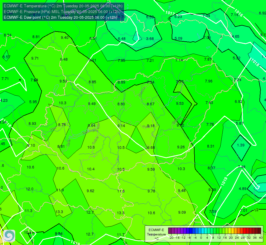
Task: Click the Heves county label
Action: click(142, 91)
